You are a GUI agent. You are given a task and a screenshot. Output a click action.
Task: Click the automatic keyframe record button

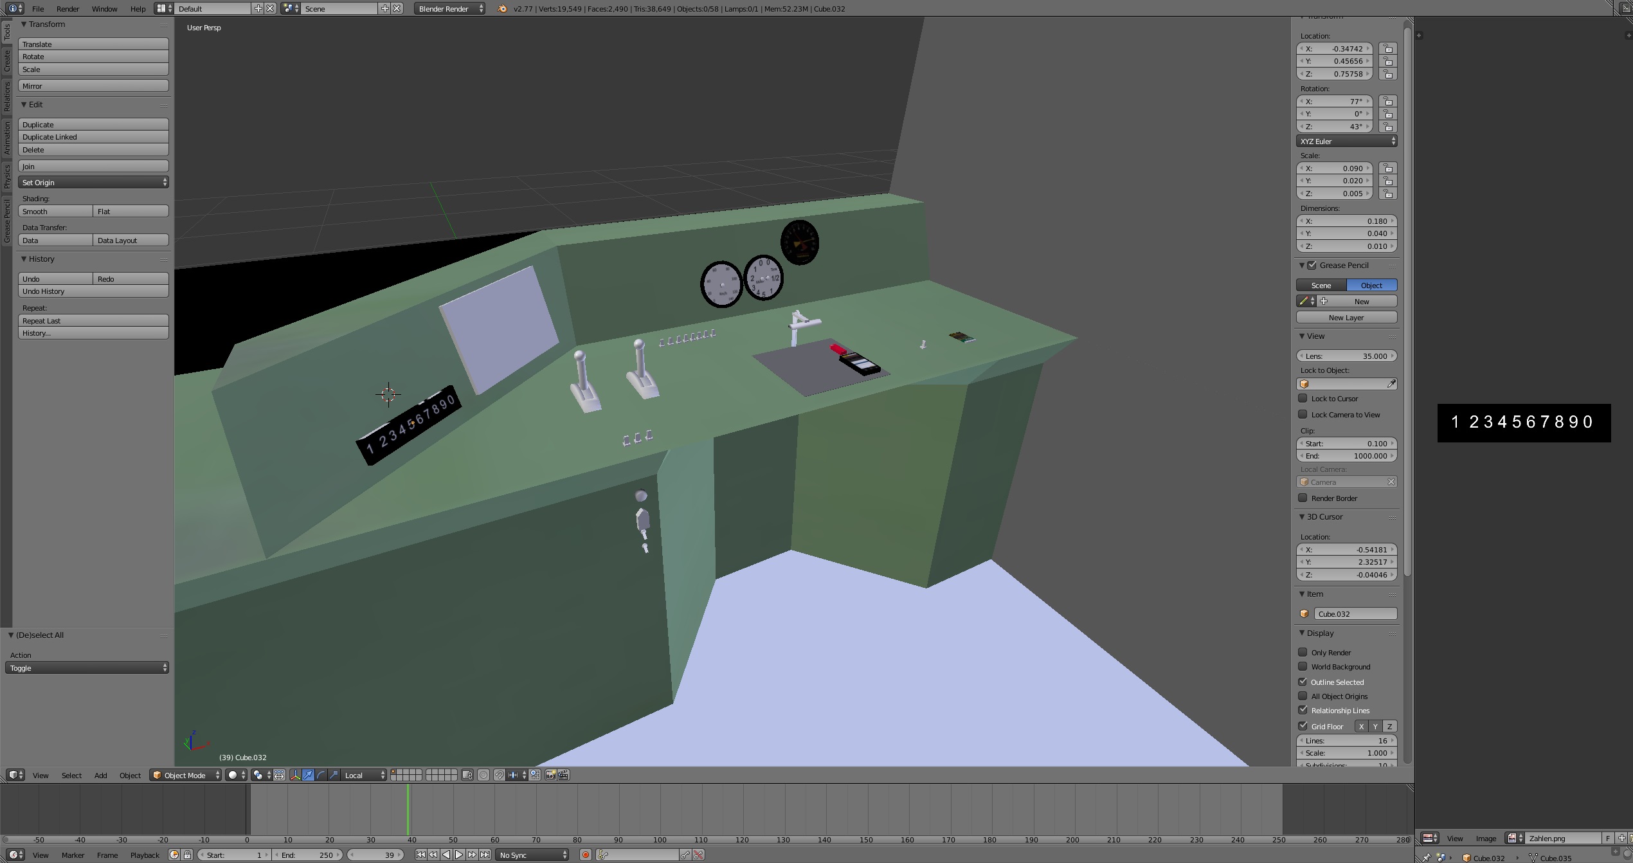(x=585, y=855)
